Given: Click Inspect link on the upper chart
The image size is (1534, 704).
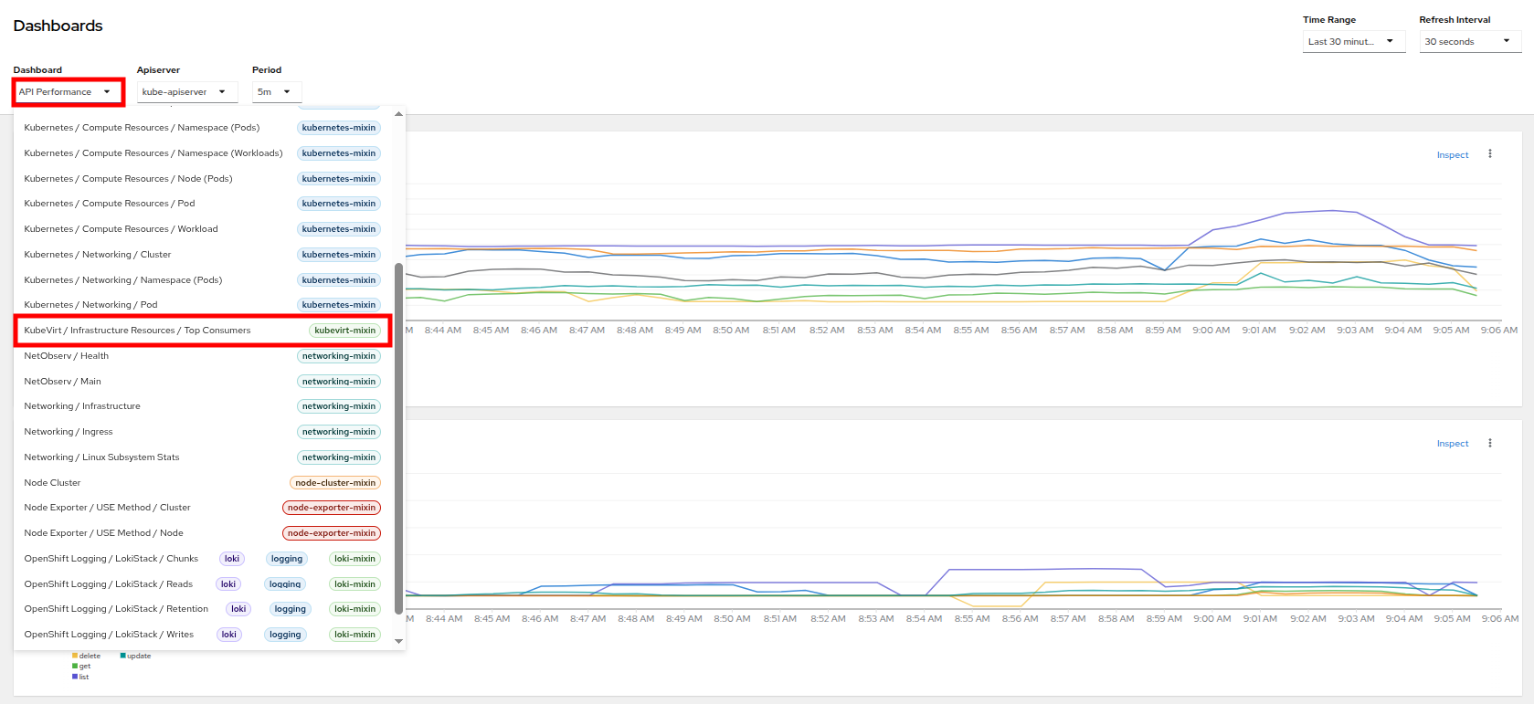Looking at the screenshot, I should point(1452,155).
